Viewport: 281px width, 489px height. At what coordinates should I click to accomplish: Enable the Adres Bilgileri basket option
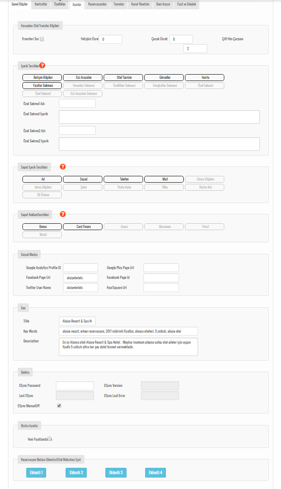tap(42, 187)
